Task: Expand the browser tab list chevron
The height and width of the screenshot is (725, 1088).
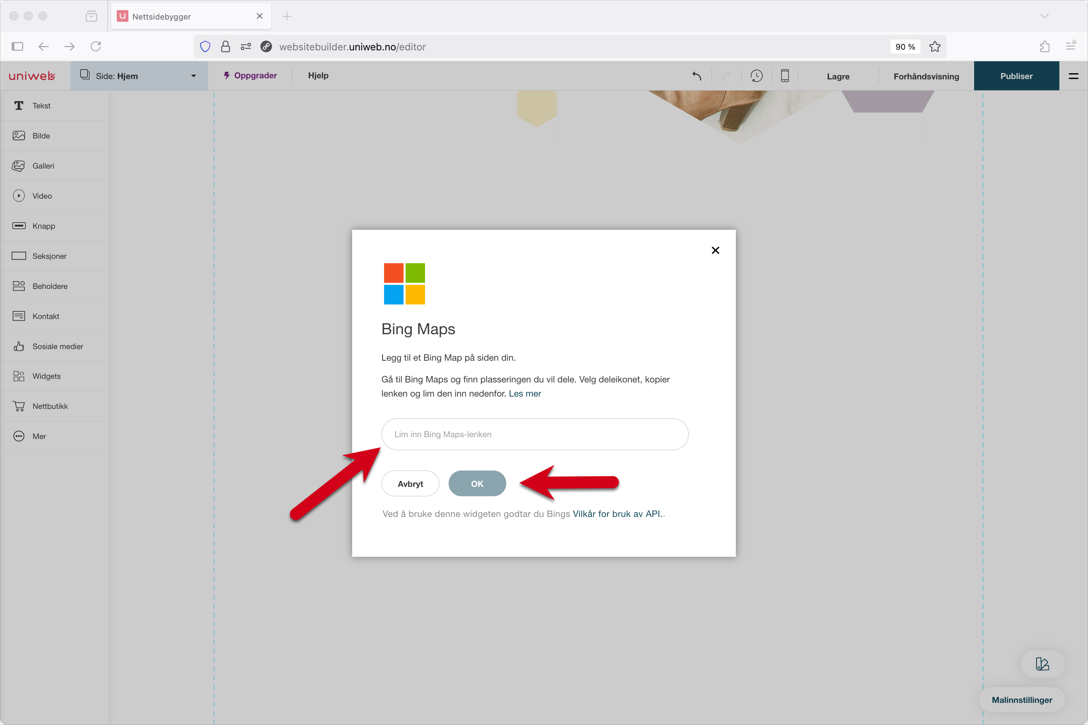Action: click(x=1044, y=16)
